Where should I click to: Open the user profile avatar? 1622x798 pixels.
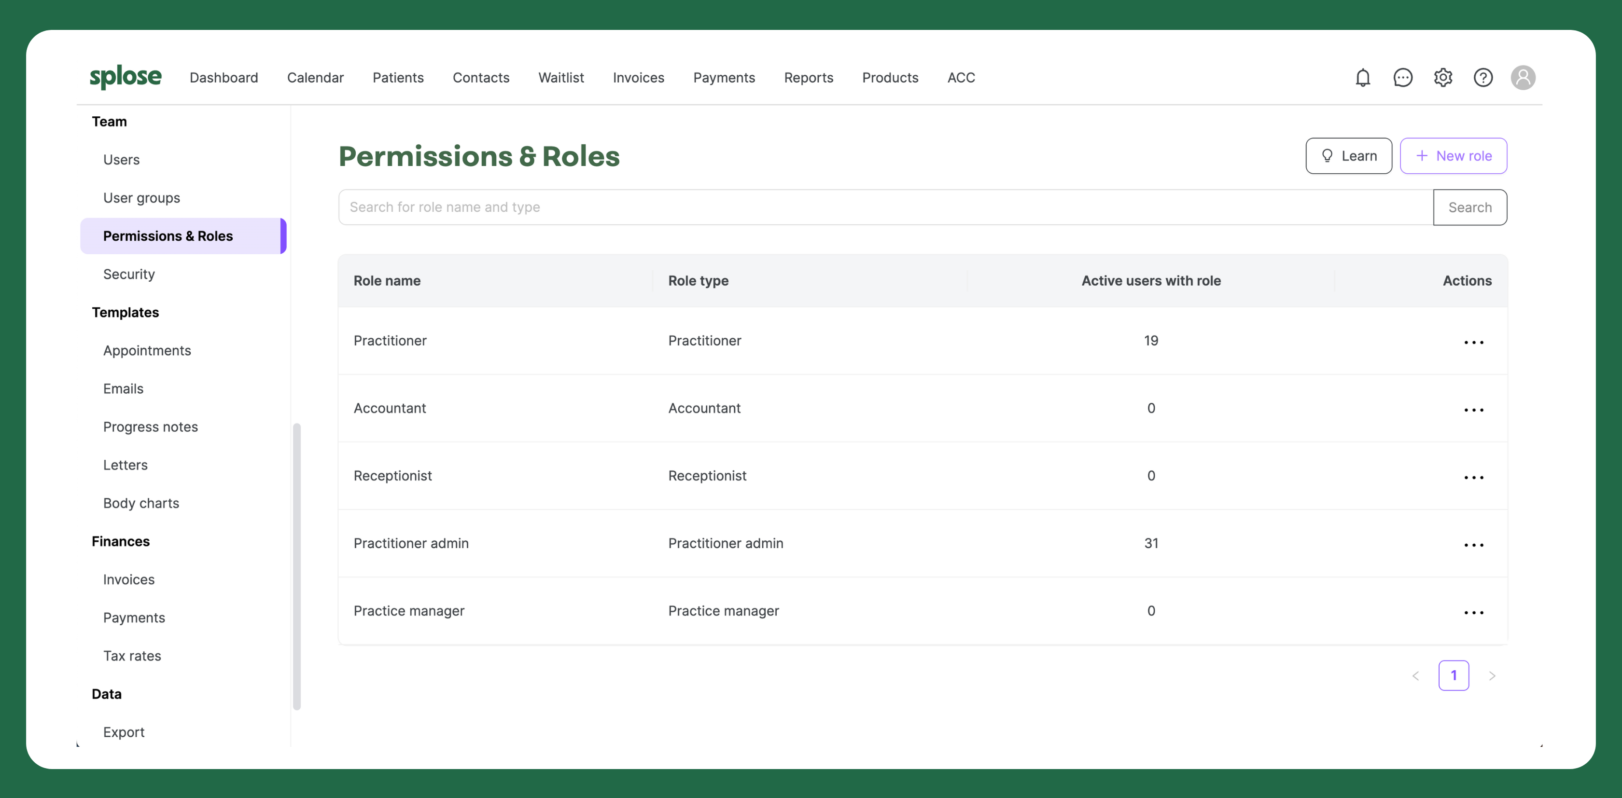click(x=1523, y=77)
